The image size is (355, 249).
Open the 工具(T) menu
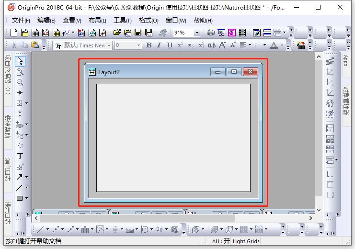[x=123, y=21]
